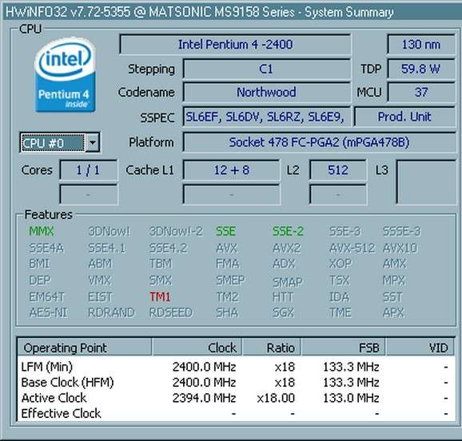Select the Northwood codename field

click(x=266, y=93)
